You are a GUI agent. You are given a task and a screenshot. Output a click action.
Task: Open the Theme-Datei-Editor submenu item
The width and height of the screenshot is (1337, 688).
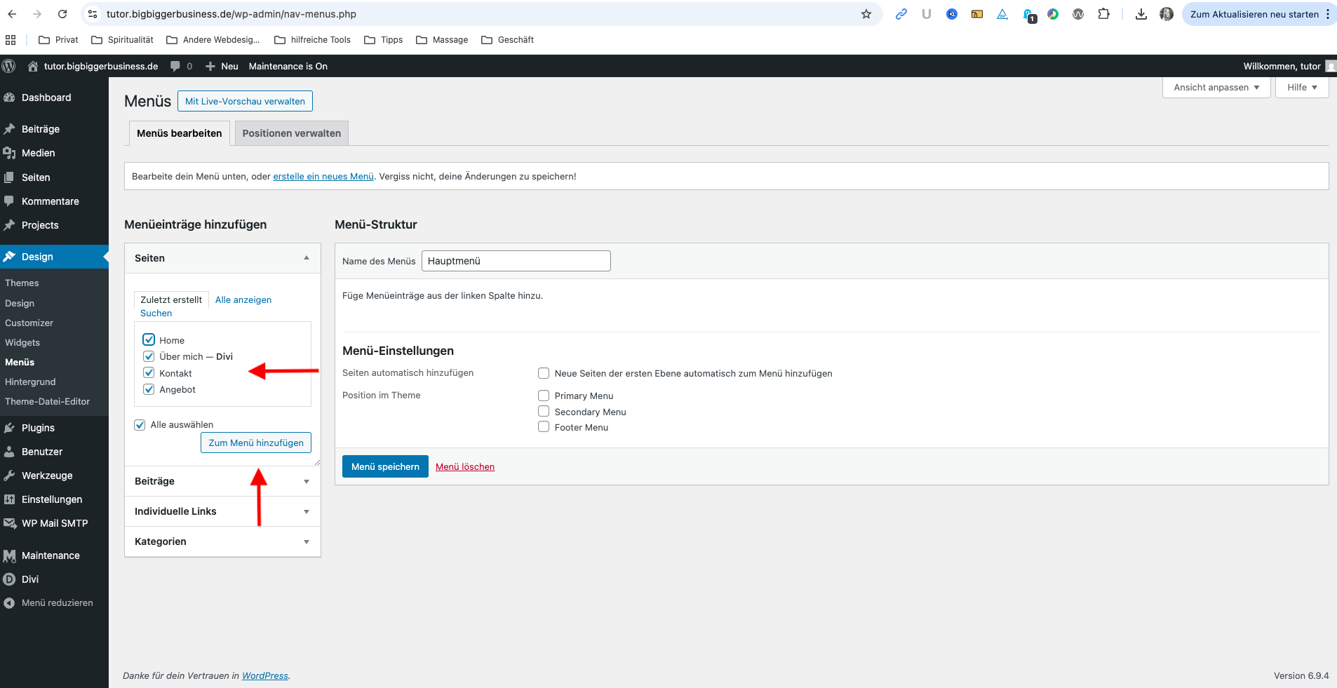click(48, 402)
